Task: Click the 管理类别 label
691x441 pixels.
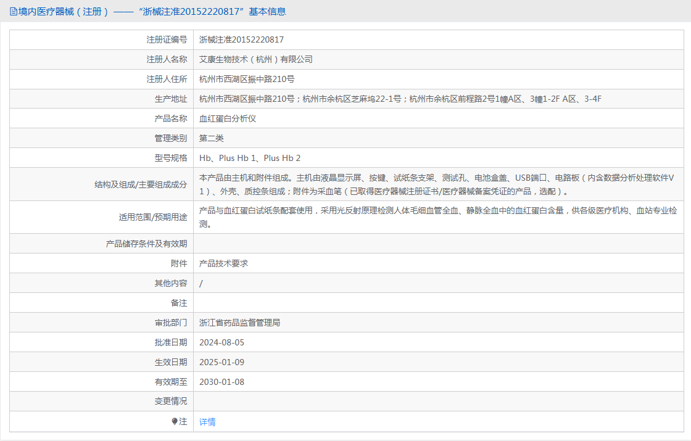Action: pos(170,138)
